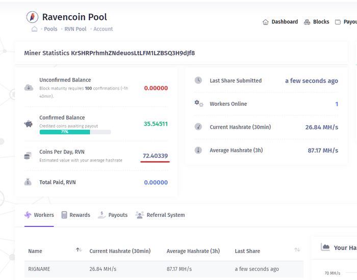
Task: Click the Payouts wallet icon in navigation
Action: pyautogui.click(x=338, y=22)
